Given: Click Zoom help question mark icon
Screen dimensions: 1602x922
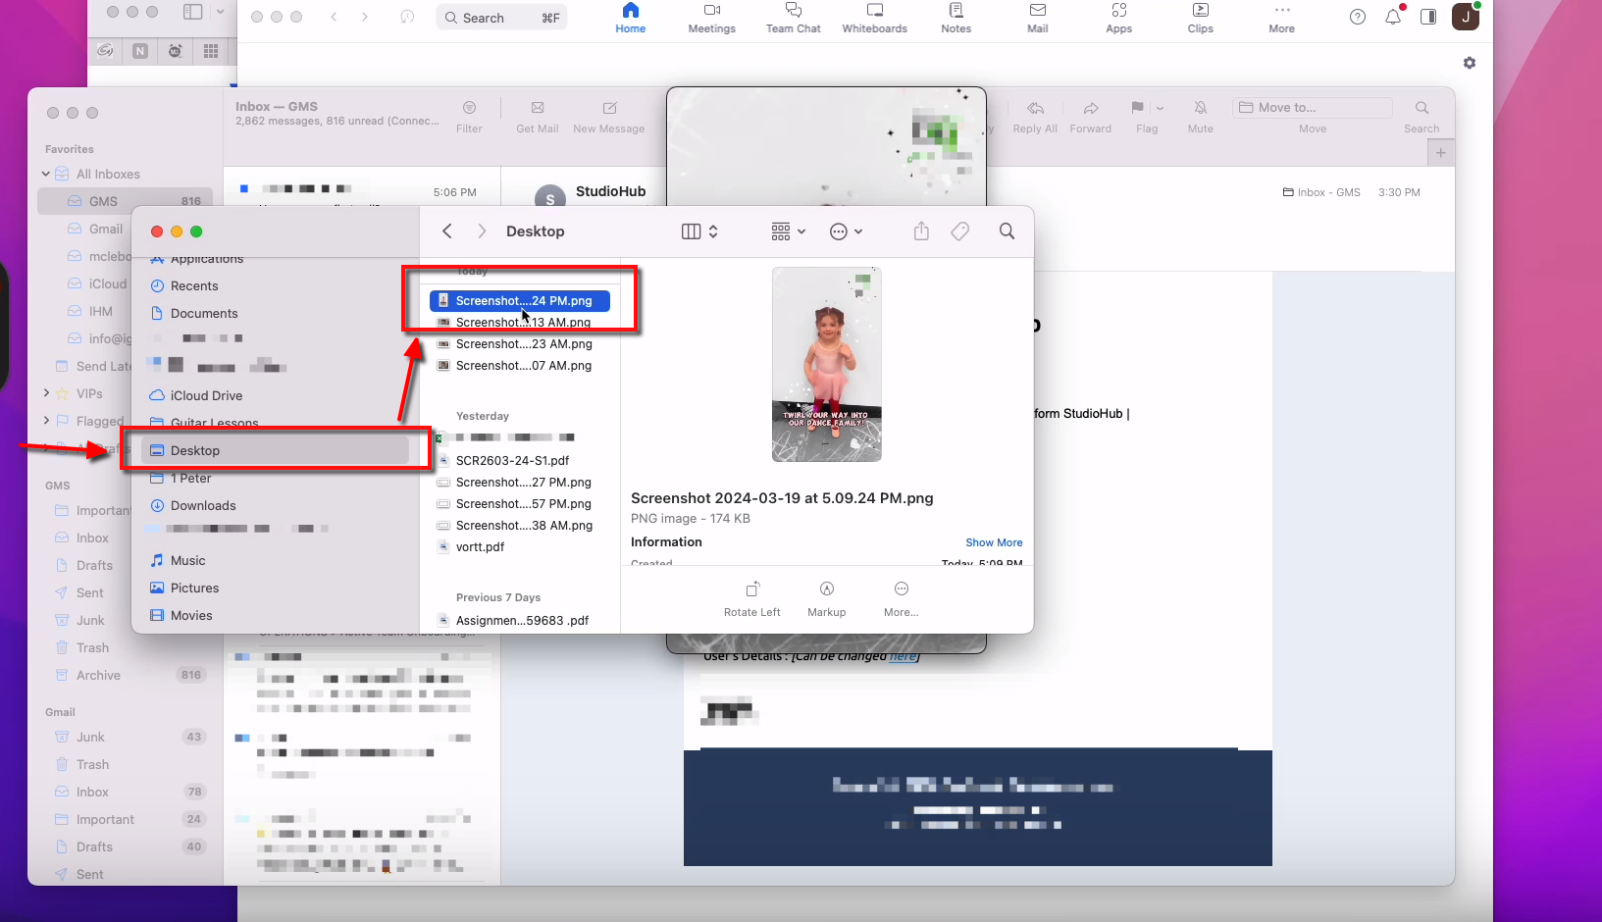Looking at the screenshot, I should click(1357, 17).
